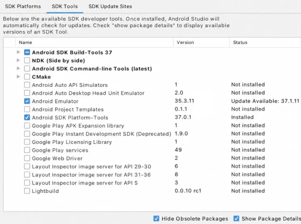The width and height of the screenshot is (301, 224).
Task: Check the NDK (Side by side) checkbox
Action: [x=27, y=61]
